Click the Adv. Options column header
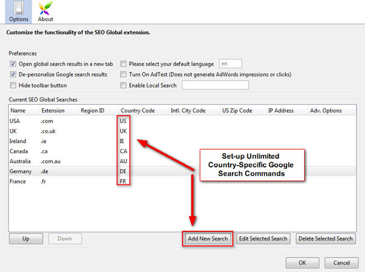Image resolution: width=365 pixels, height=272 pixels. point(332,110)
